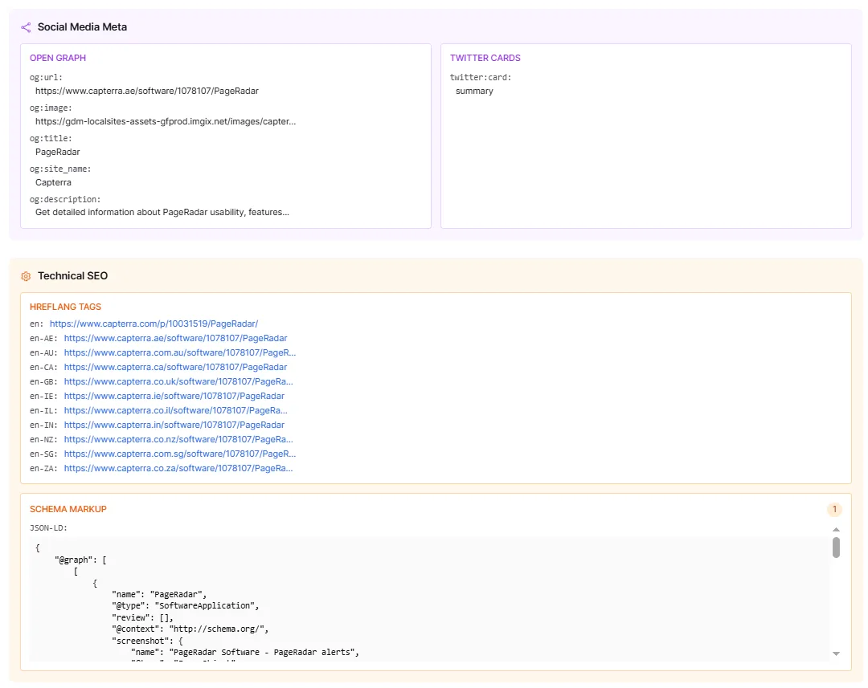Click the TWITTER CARDS heading
Viewport: 868px width, 688px height.
click(x=485, y=58)
